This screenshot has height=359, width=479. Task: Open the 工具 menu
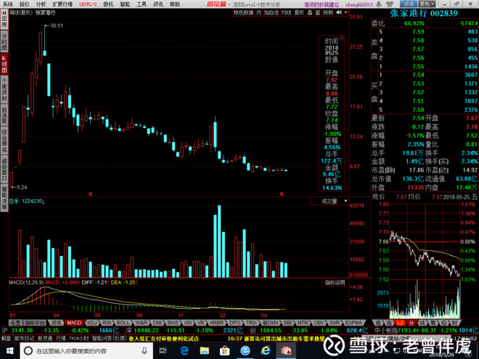(141, 4)
